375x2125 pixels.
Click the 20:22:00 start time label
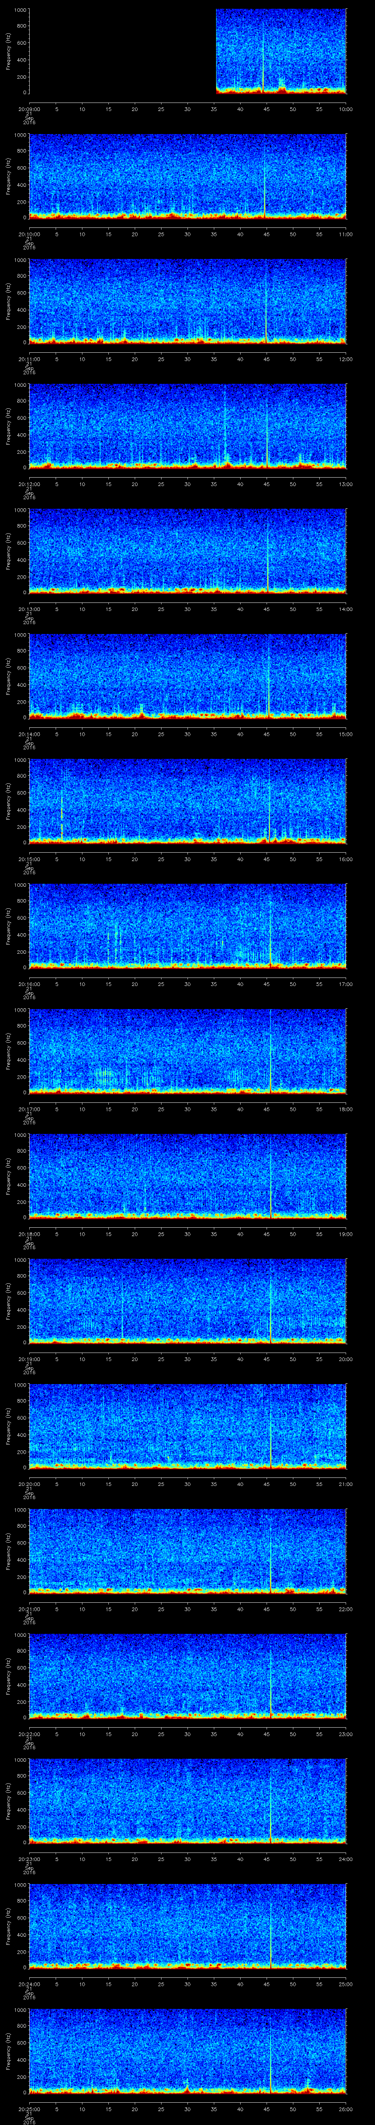[29, 1733]
